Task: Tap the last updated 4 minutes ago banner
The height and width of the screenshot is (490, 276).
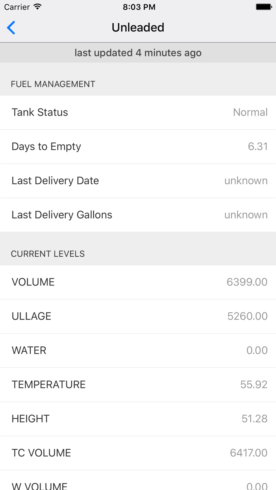Action: (x=138, y=53)
